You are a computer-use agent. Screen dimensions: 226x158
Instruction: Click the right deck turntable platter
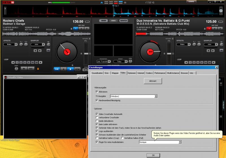click(150, 52)
